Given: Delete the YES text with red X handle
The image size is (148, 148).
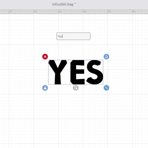Looking at the screenshot, I should (45, 57).
